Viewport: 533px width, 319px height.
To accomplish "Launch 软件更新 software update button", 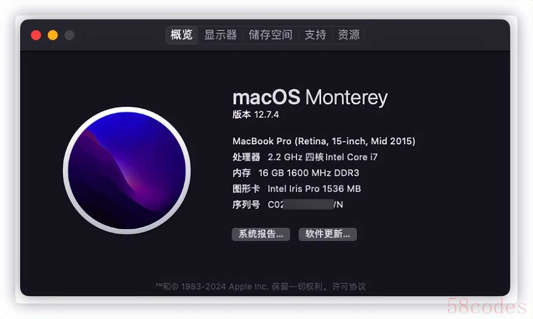I will click(328, 234).
